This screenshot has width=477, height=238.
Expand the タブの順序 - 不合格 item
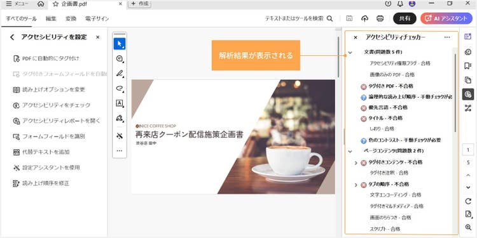[356, 185]
